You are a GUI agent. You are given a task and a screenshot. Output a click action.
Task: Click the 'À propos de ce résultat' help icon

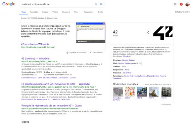point(68,53)
